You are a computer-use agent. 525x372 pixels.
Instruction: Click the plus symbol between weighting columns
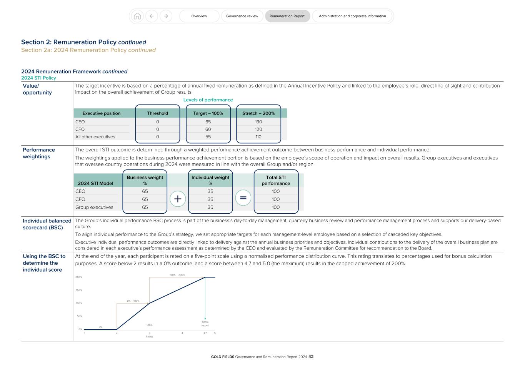click(x=178, y=199)
